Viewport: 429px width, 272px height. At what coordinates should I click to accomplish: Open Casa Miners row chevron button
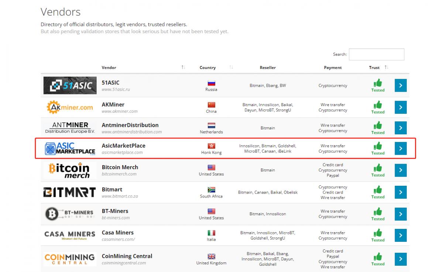[x=401, y=235]
